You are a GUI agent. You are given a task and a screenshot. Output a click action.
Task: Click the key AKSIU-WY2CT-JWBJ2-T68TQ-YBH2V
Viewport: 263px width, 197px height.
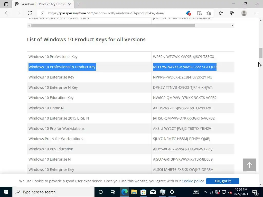click(x=182, y=129)
